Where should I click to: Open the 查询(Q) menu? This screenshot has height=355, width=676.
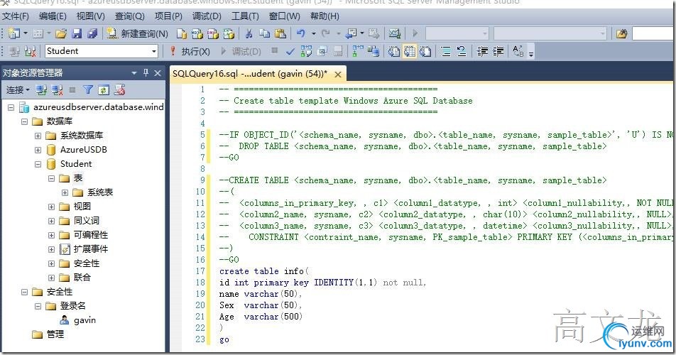tap(129, 16)
